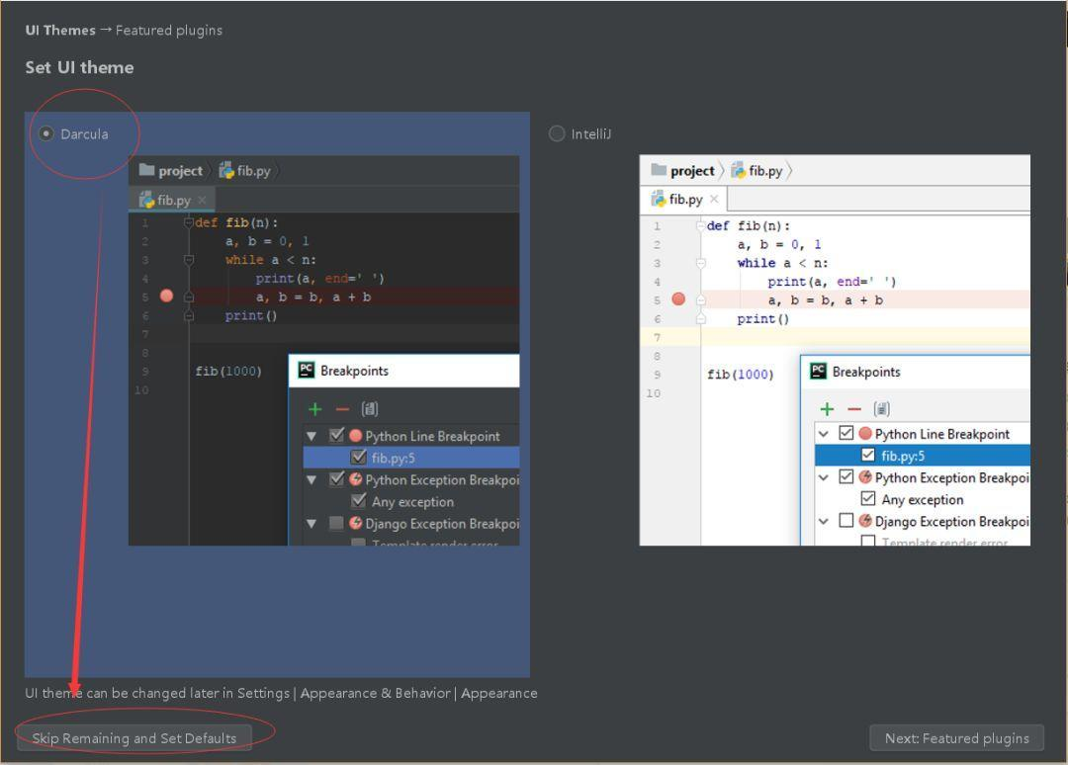Click the Featured plugins breadcrumb step
The width and height of the screenshot is (1068, 765).
coord(169,30)
